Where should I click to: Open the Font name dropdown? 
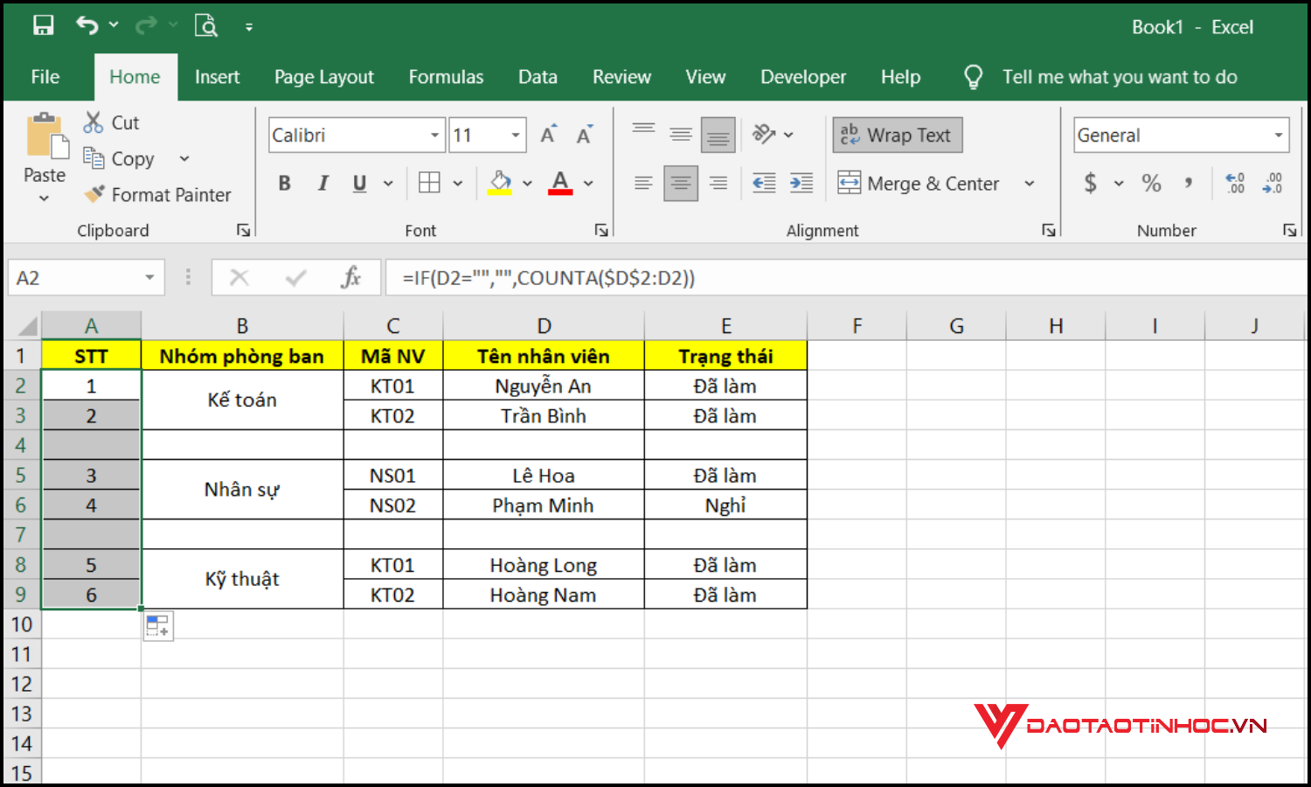(434, 135)
